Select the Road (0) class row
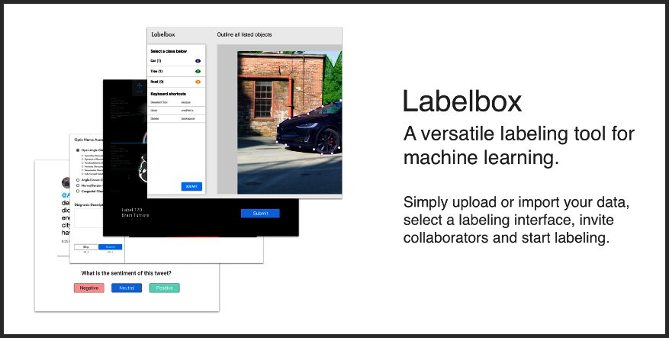 coord(176,82)
